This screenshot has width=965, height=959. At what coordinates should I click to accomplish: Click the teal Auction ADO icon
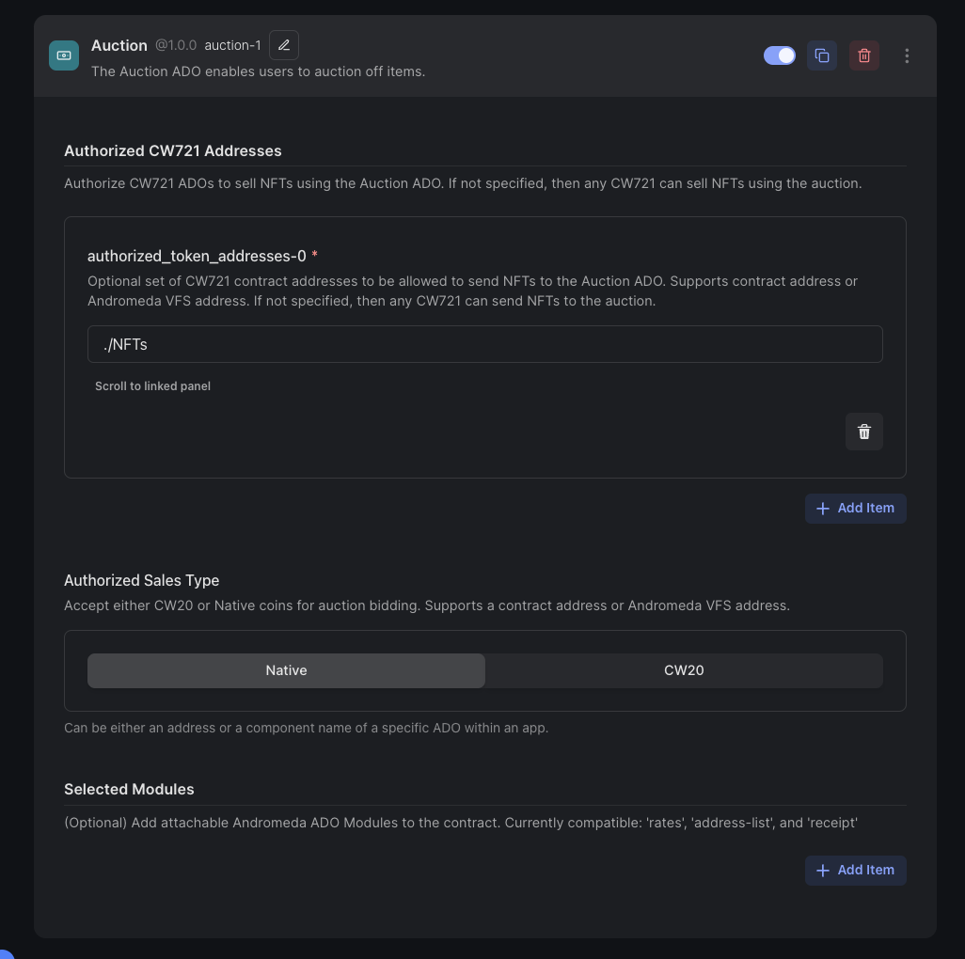[64, 55]
